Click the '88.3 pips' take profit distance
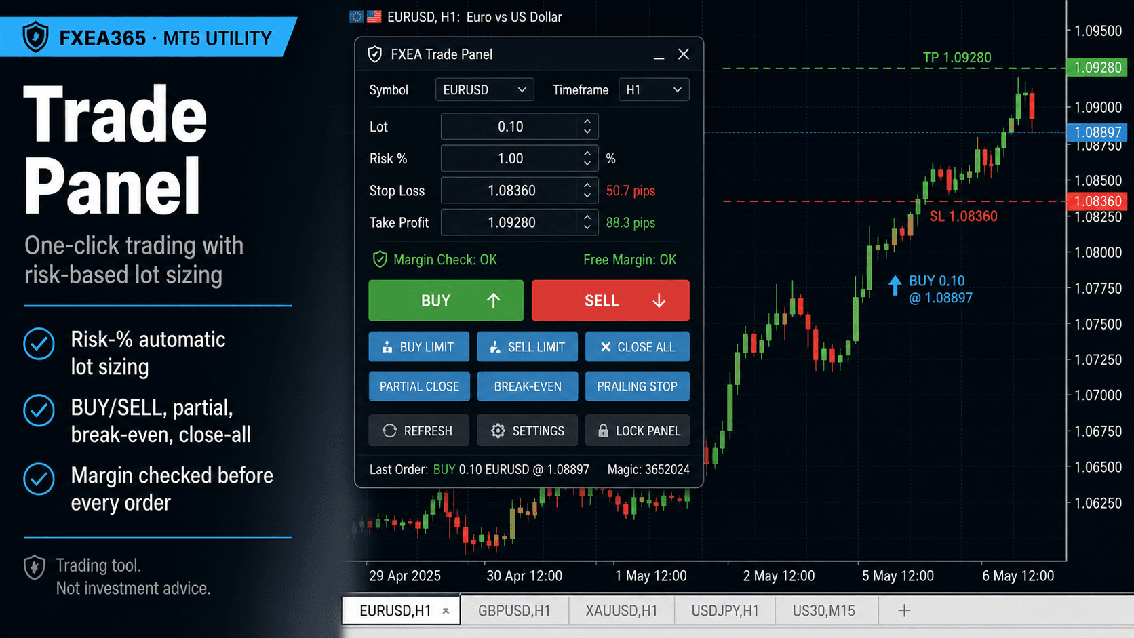 tap(631, 222)
